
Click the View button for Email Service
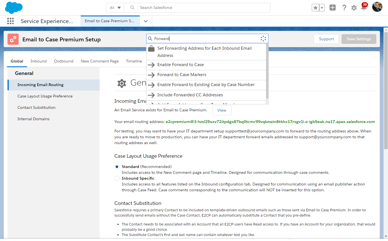pyautogui.click(x=222, y=110)
